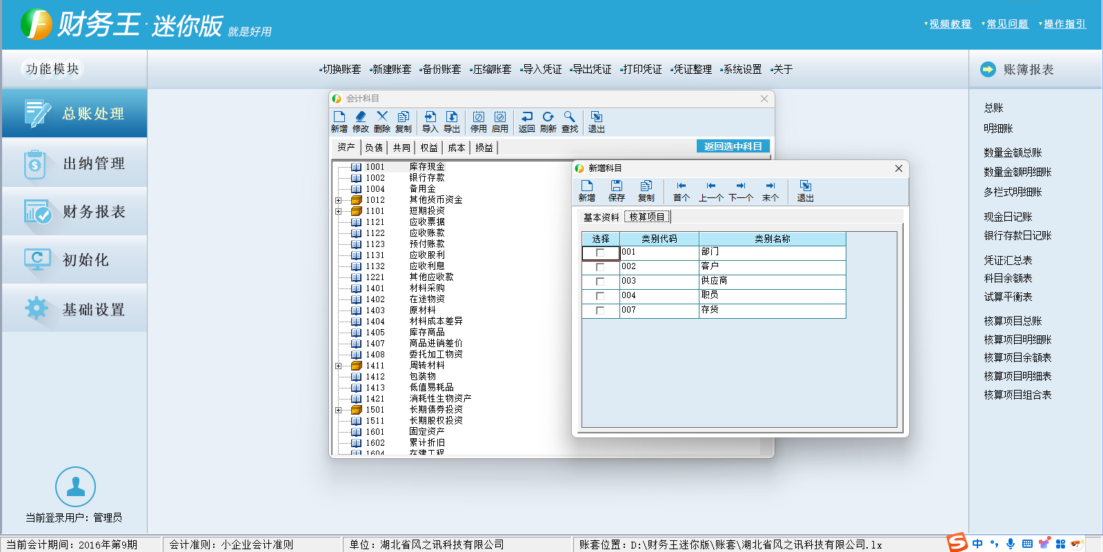Click the 导入 import icon

point(430,121)
